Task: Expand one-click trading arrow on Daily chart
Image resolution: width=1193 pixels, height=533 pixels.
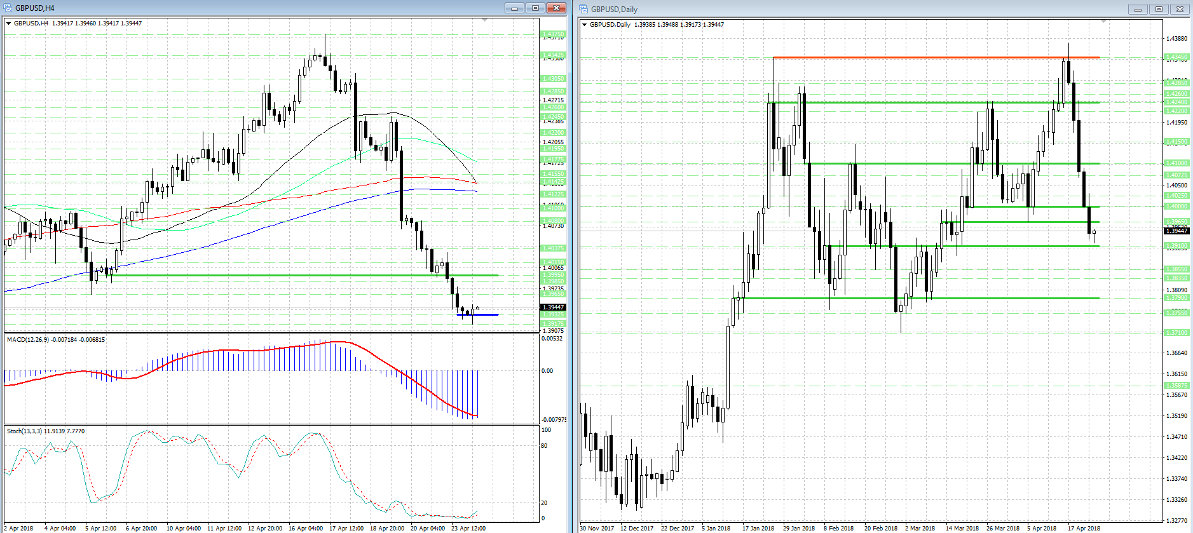Action: (x=584, y=25)
